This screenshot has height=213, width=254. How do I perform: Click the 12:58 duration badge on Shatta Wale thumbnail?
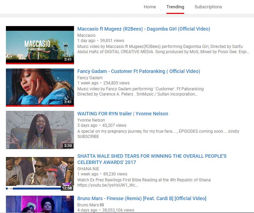point(67,188)
